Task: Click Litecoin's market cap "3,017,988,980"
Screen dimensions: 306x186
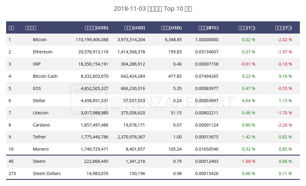Action: click(95, 113)
